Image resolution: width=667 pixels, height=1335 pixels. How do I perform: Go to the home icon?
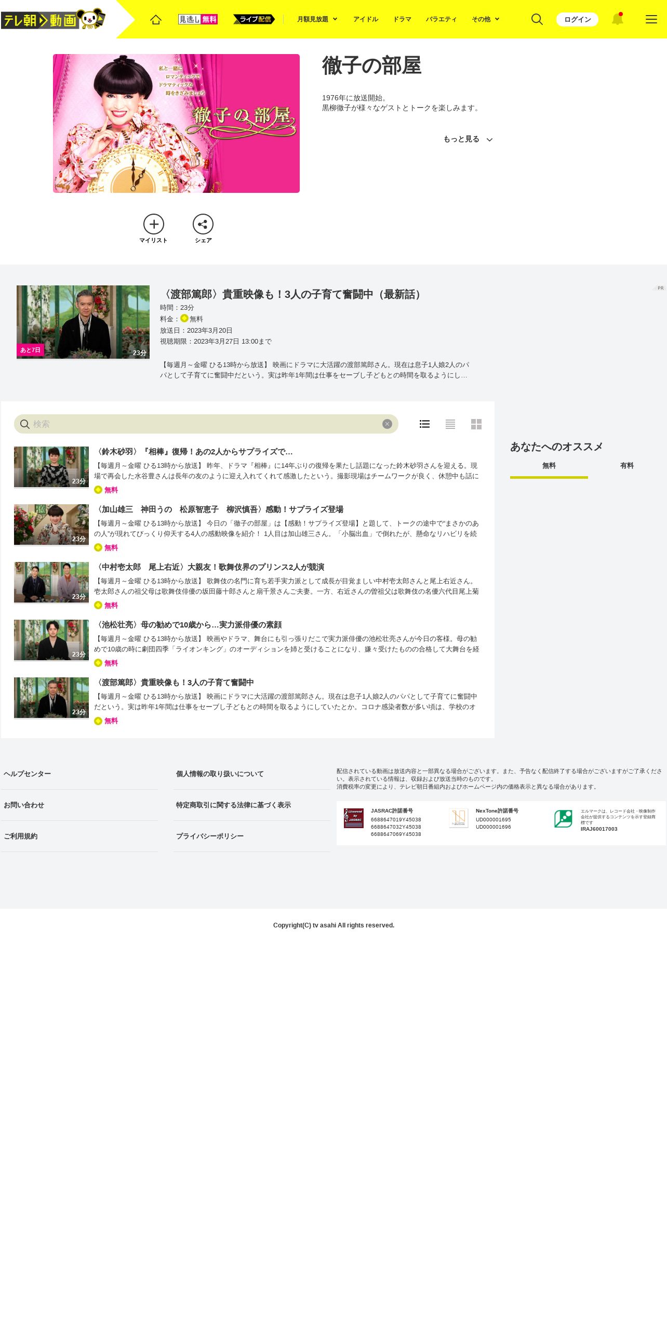[156, 19]
